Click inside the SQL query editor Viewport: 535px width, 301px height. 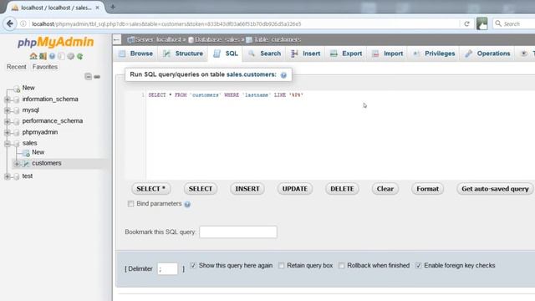point(339,135)
